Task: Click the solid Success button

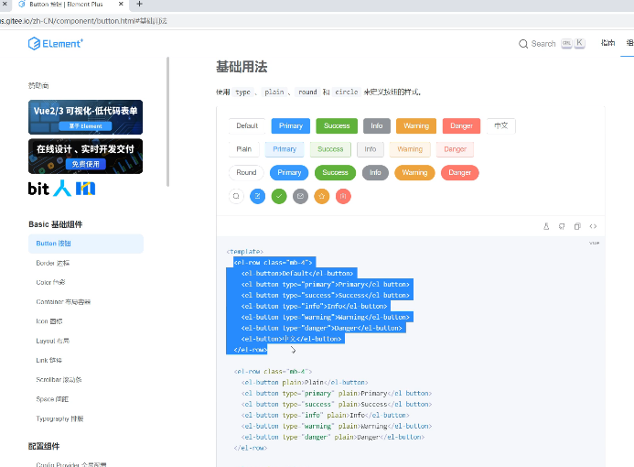Action: 337,125
